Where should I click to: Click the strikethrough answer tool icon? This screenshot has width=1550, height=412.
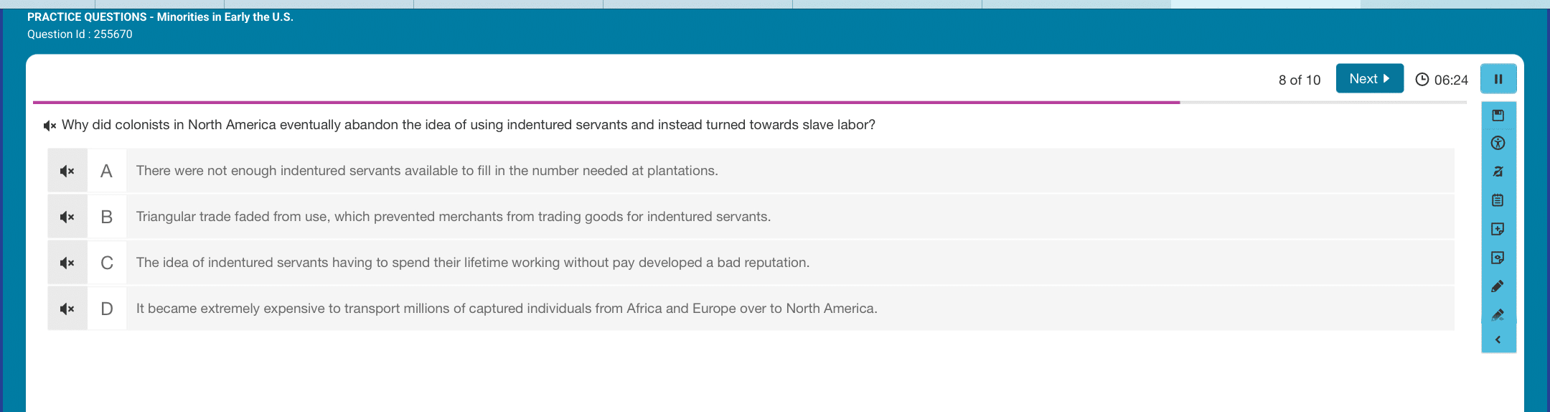(x=1498, y=172)
